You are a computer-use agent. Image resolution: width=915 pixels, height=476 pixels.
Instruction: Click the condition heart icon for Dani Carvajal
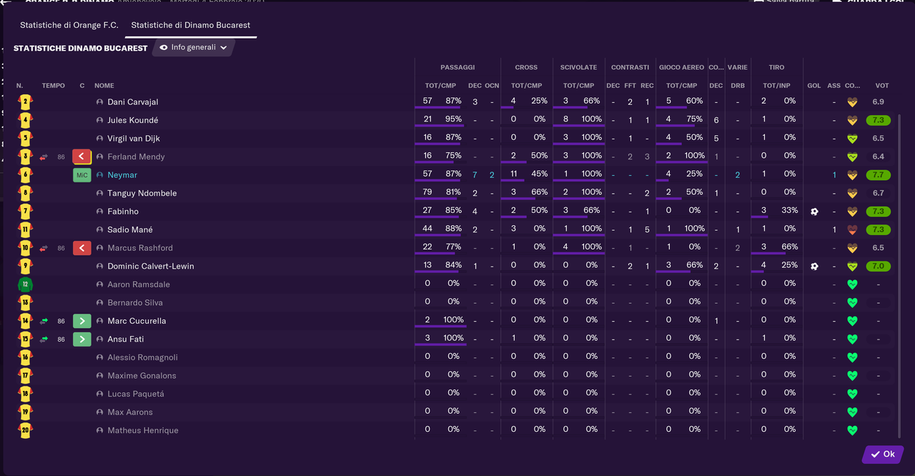click(x=852, y=102)
